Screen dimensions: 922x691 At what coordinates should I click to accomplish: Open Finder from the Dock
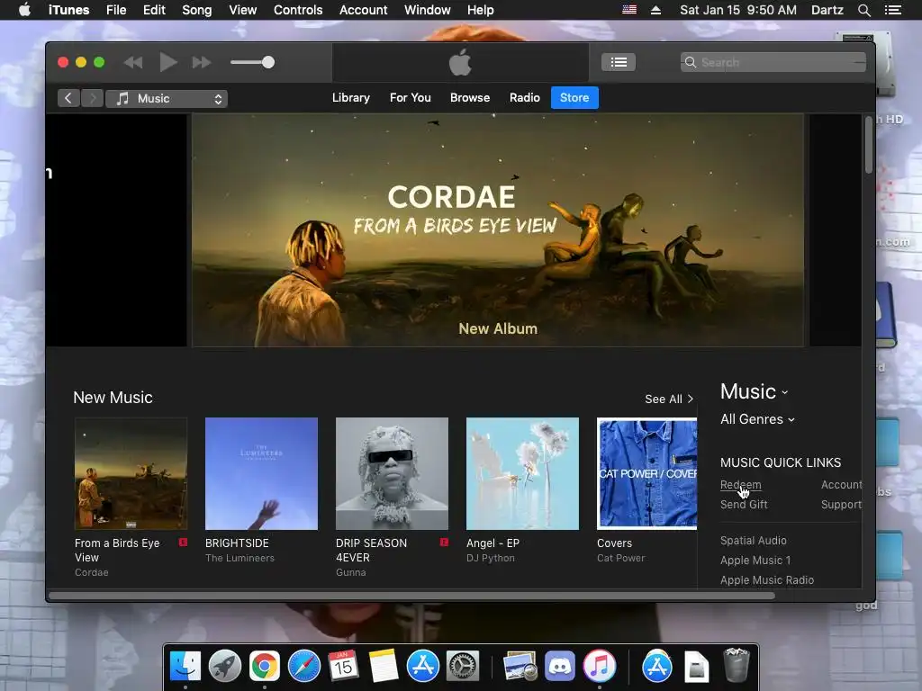[x=185, y=666]
